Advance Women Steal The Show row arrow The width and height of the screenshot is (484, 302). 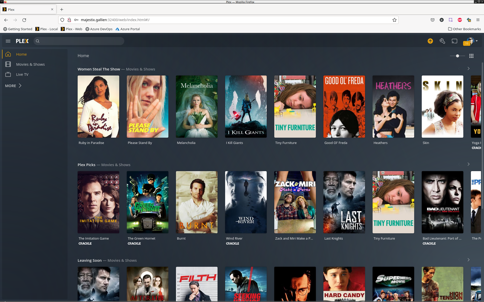point(469,68)
